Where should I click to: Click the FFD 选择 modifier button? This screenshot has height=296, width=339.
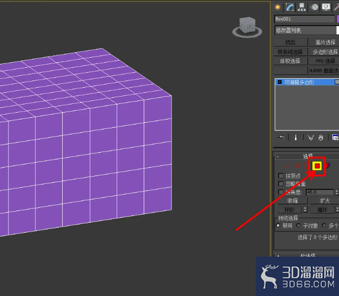click(x=324, y=61)
